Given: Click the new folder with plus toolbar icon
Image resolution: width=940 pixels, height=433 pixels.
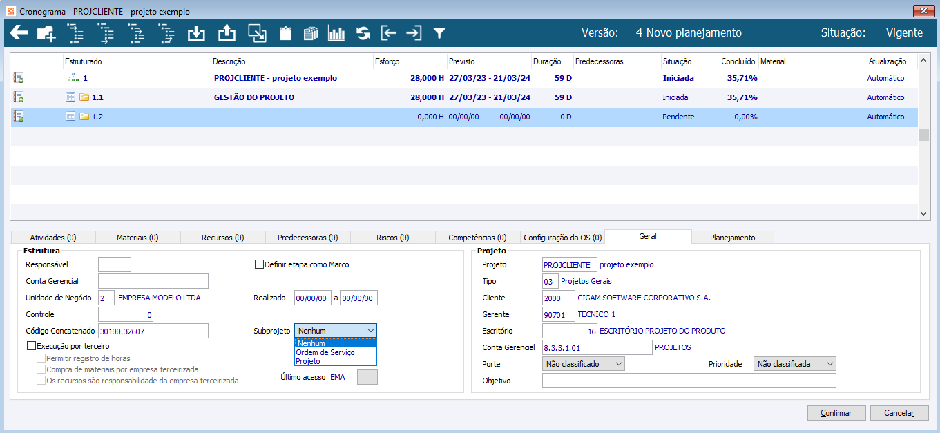Looking at the screenshot, I should pyautogui.click(x=46, y=33).
